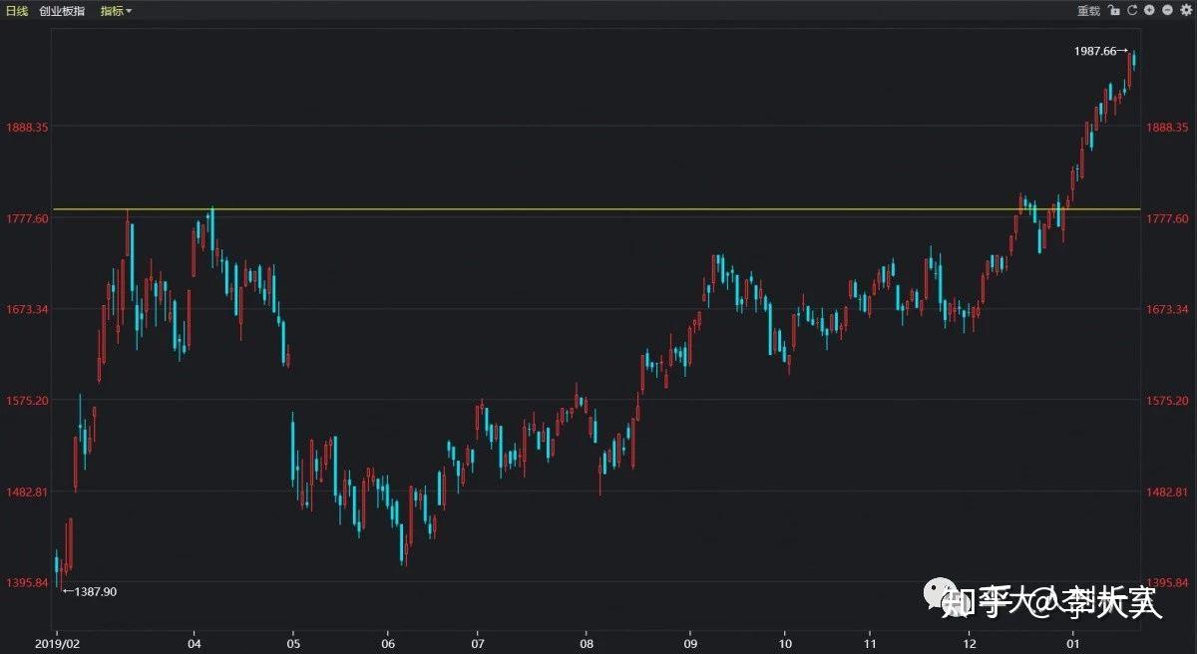This screenshot has height=654, width=1197.
Task: Click left axis value 1673.34
Action: point(27,309)
